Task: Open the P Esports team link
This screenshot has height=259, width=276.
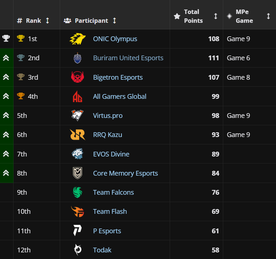Action: (x=107, y=231)
